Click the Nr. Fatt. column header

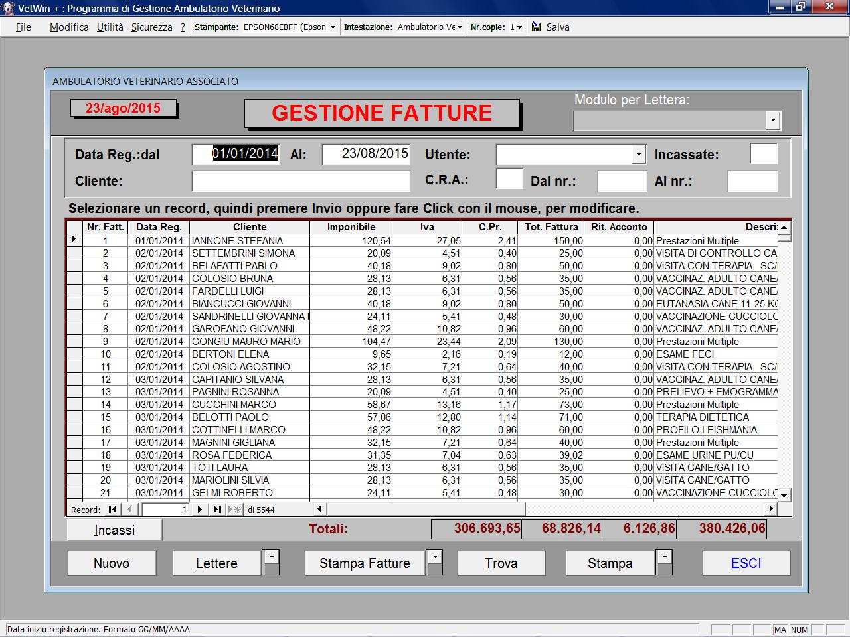click(105, 227)
